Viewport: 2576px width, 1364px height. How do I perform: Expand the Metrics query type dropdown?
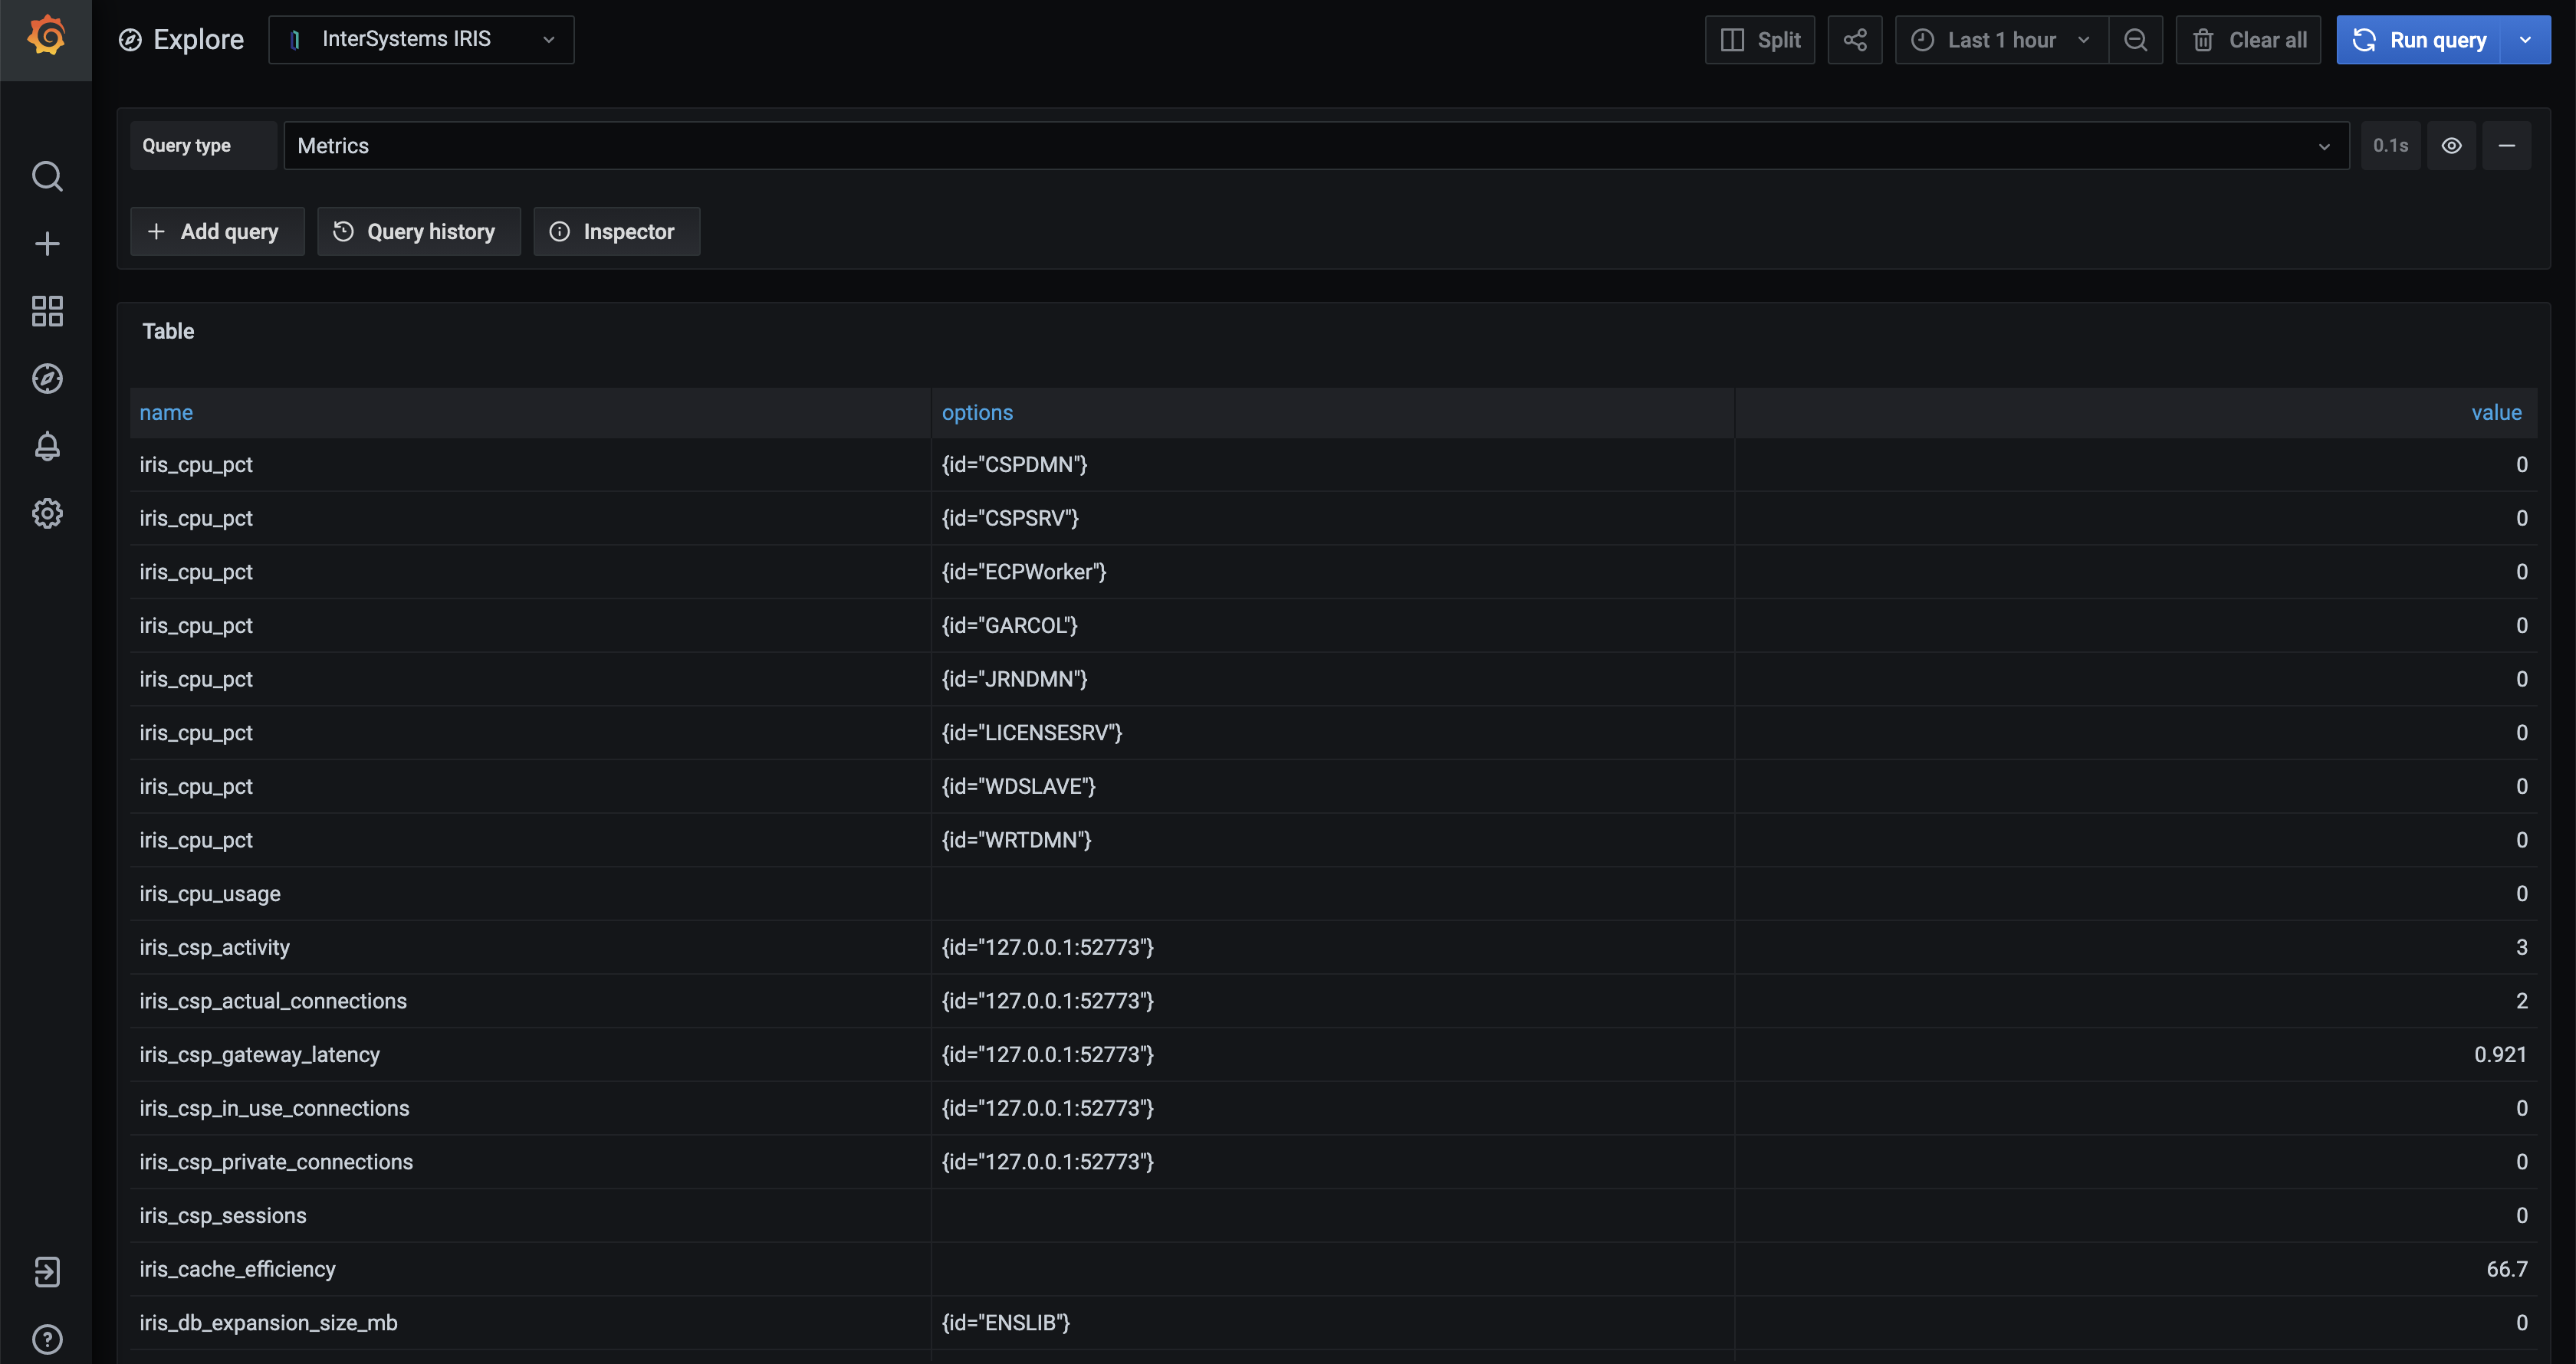[1315, 146]
